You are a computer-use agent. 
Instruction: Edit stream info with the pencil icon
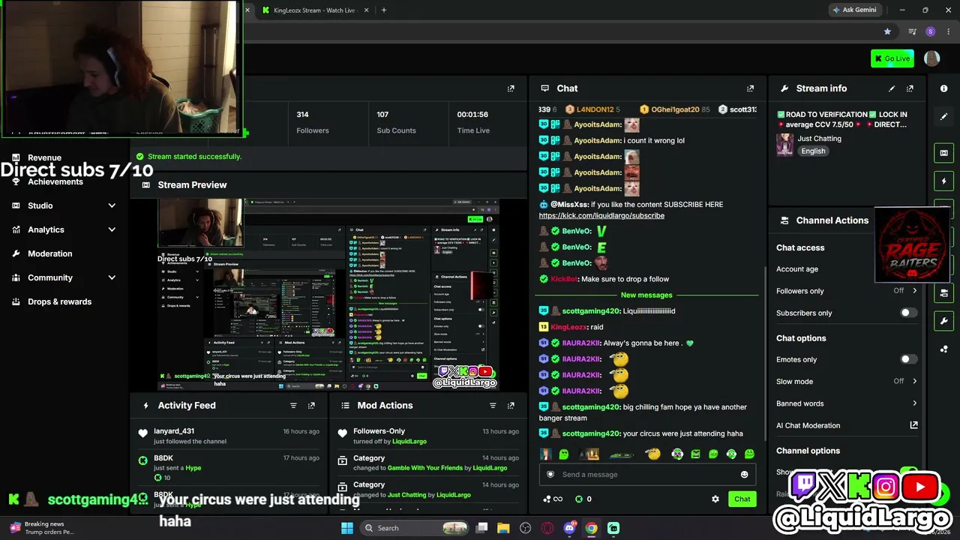(892, 88)
